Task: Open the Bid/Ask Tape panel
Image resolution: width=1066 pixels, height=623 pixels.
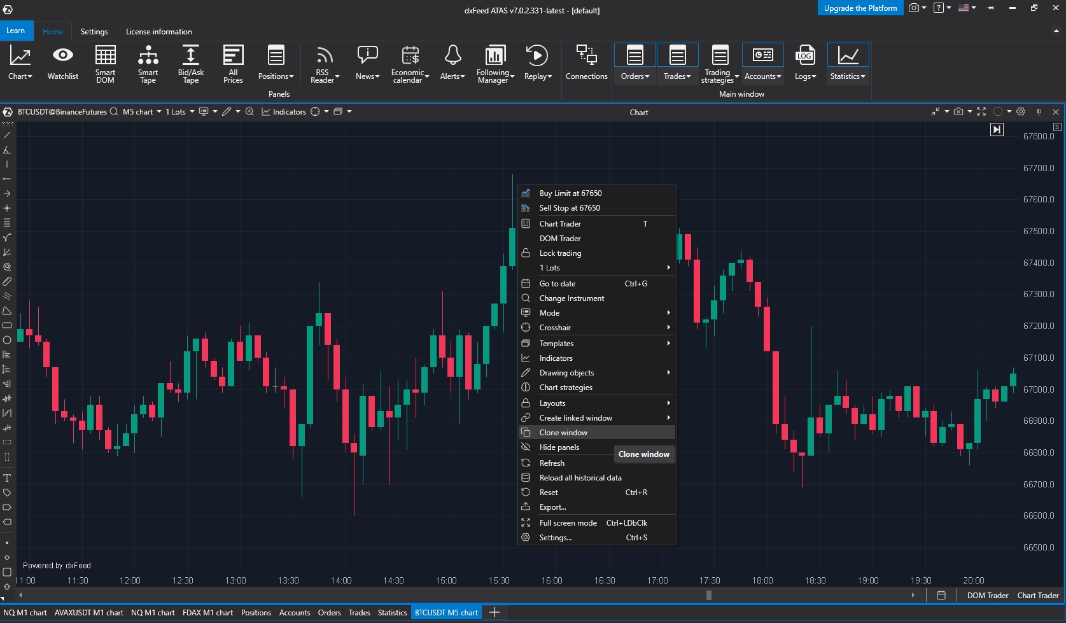Action: (190, 63)
